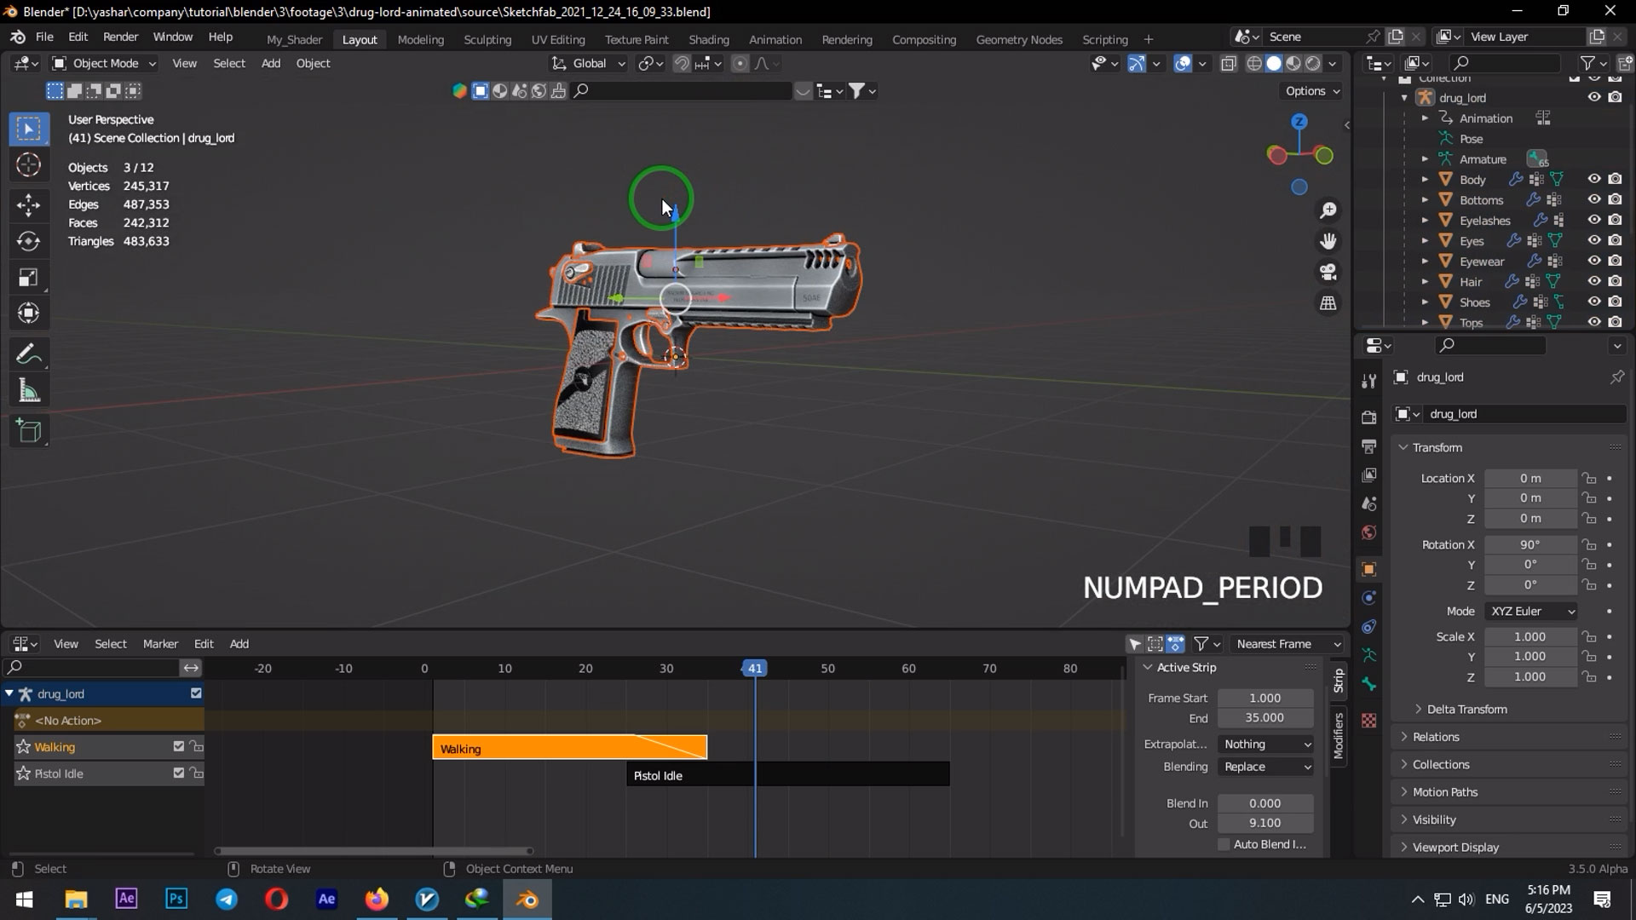Switch viewport to rendered shading mode
Screen dimensions: 1636x920
1313,63
